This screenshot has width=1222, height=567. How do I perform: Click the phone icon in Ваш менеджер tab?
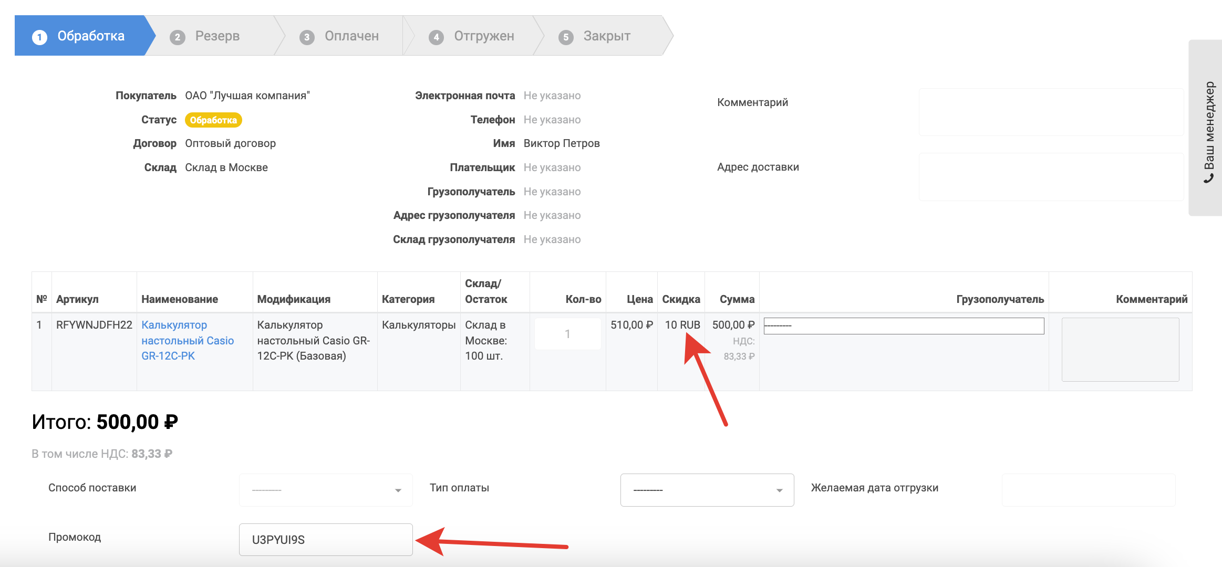[x=1209, y=179]
